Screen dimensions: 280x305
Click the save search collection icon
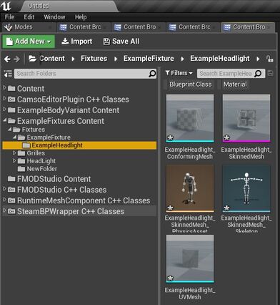point(270,73)
